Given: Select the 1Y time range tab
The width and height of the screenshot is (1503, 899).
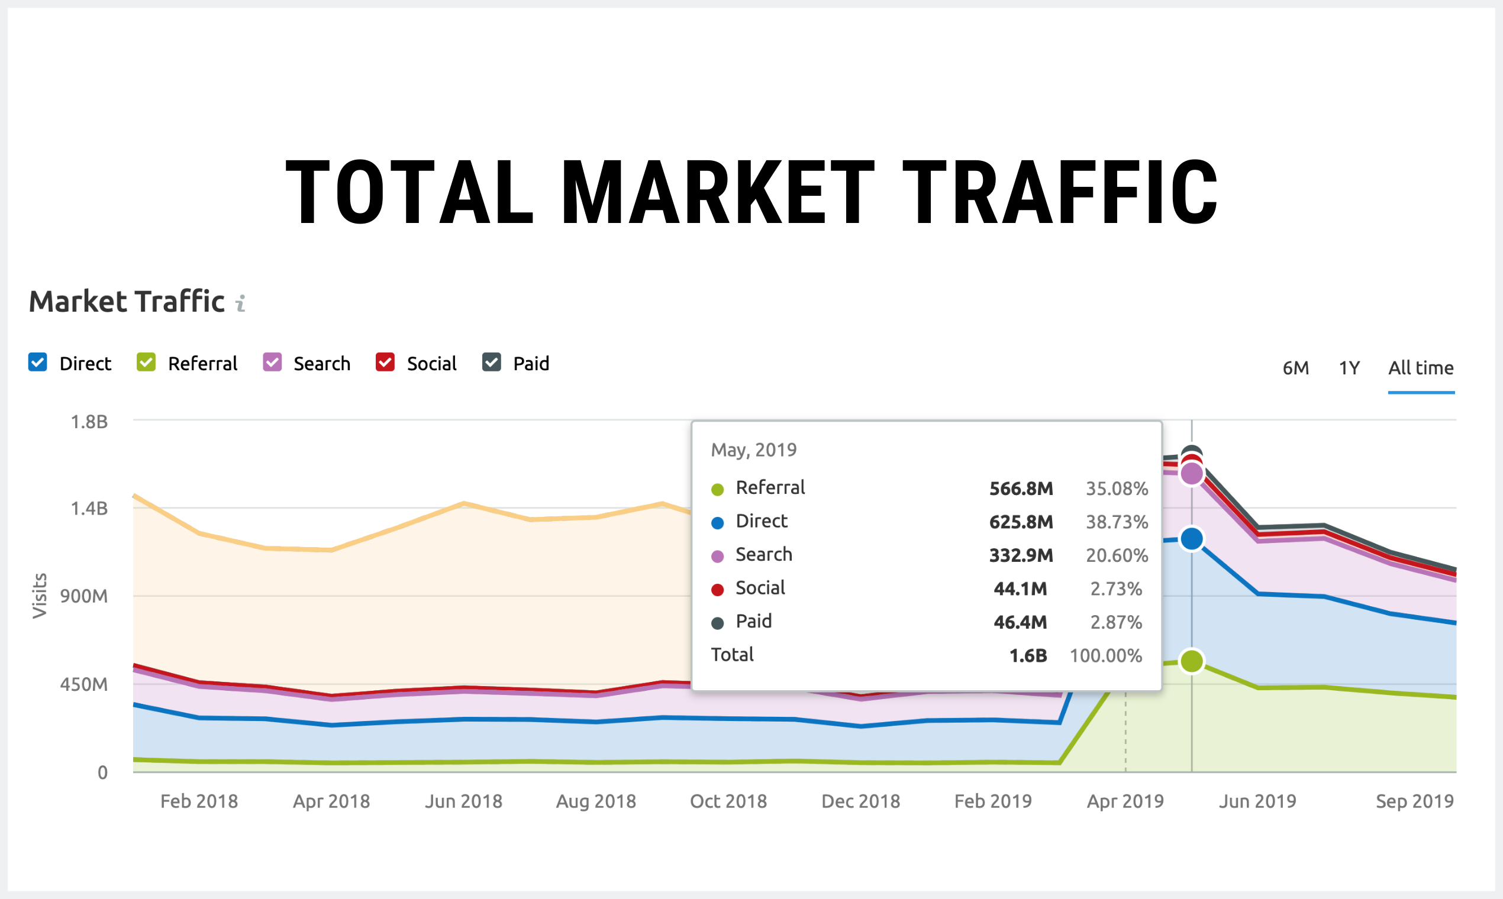Looking at the screenshot, I should click(x=1349, y=368).
